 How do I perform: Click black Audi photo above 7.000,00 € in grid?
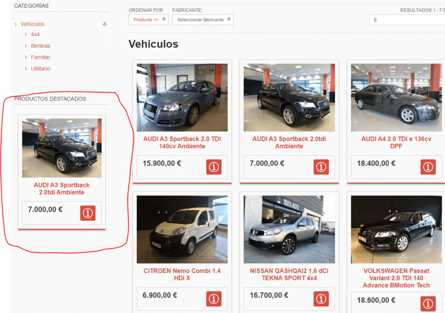click(x=289, y=97)
